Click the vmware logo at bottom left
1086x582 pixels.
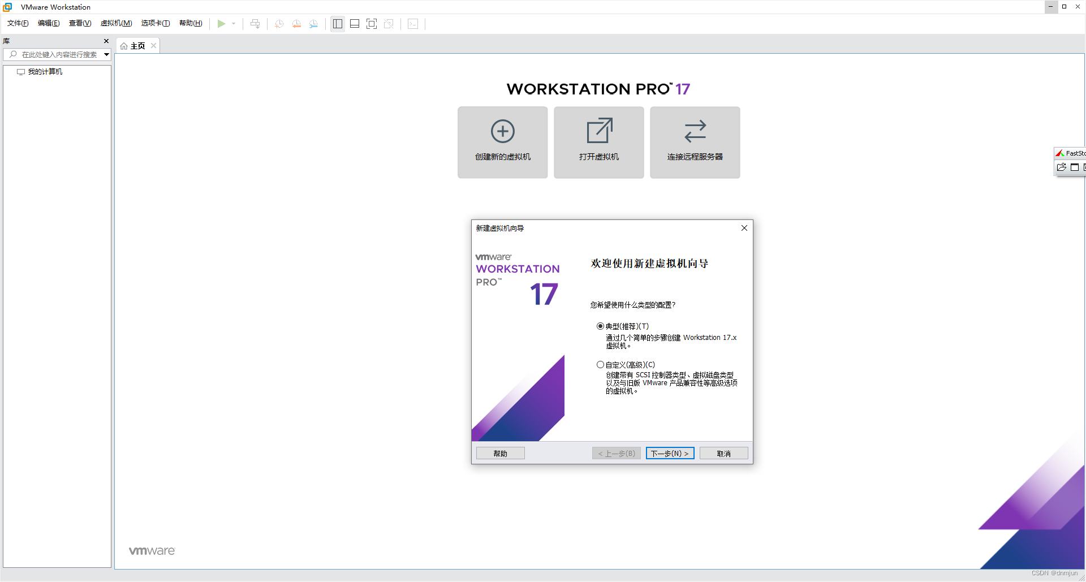click(x=152, y=551)
